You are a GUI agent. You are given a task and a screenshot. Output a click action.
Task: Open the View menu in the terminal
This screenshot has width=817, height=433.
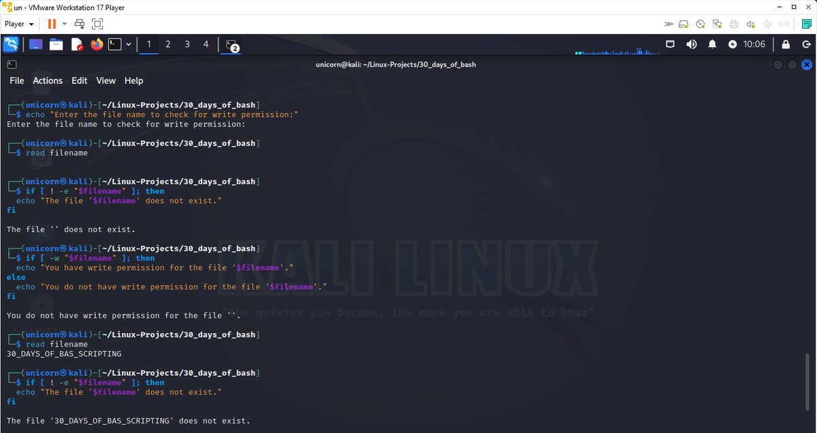point(106,80)
